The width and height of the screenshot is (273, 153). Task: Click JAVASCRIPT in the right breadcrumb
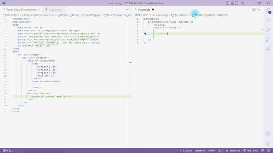tap(142, 15)
